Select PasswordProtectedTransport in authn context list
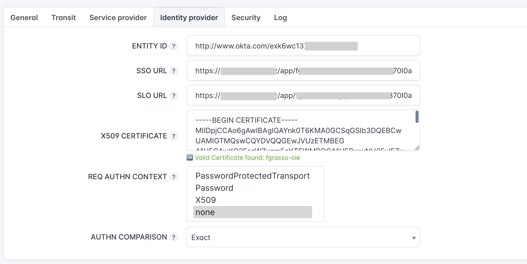 click(x=252, y=176)
